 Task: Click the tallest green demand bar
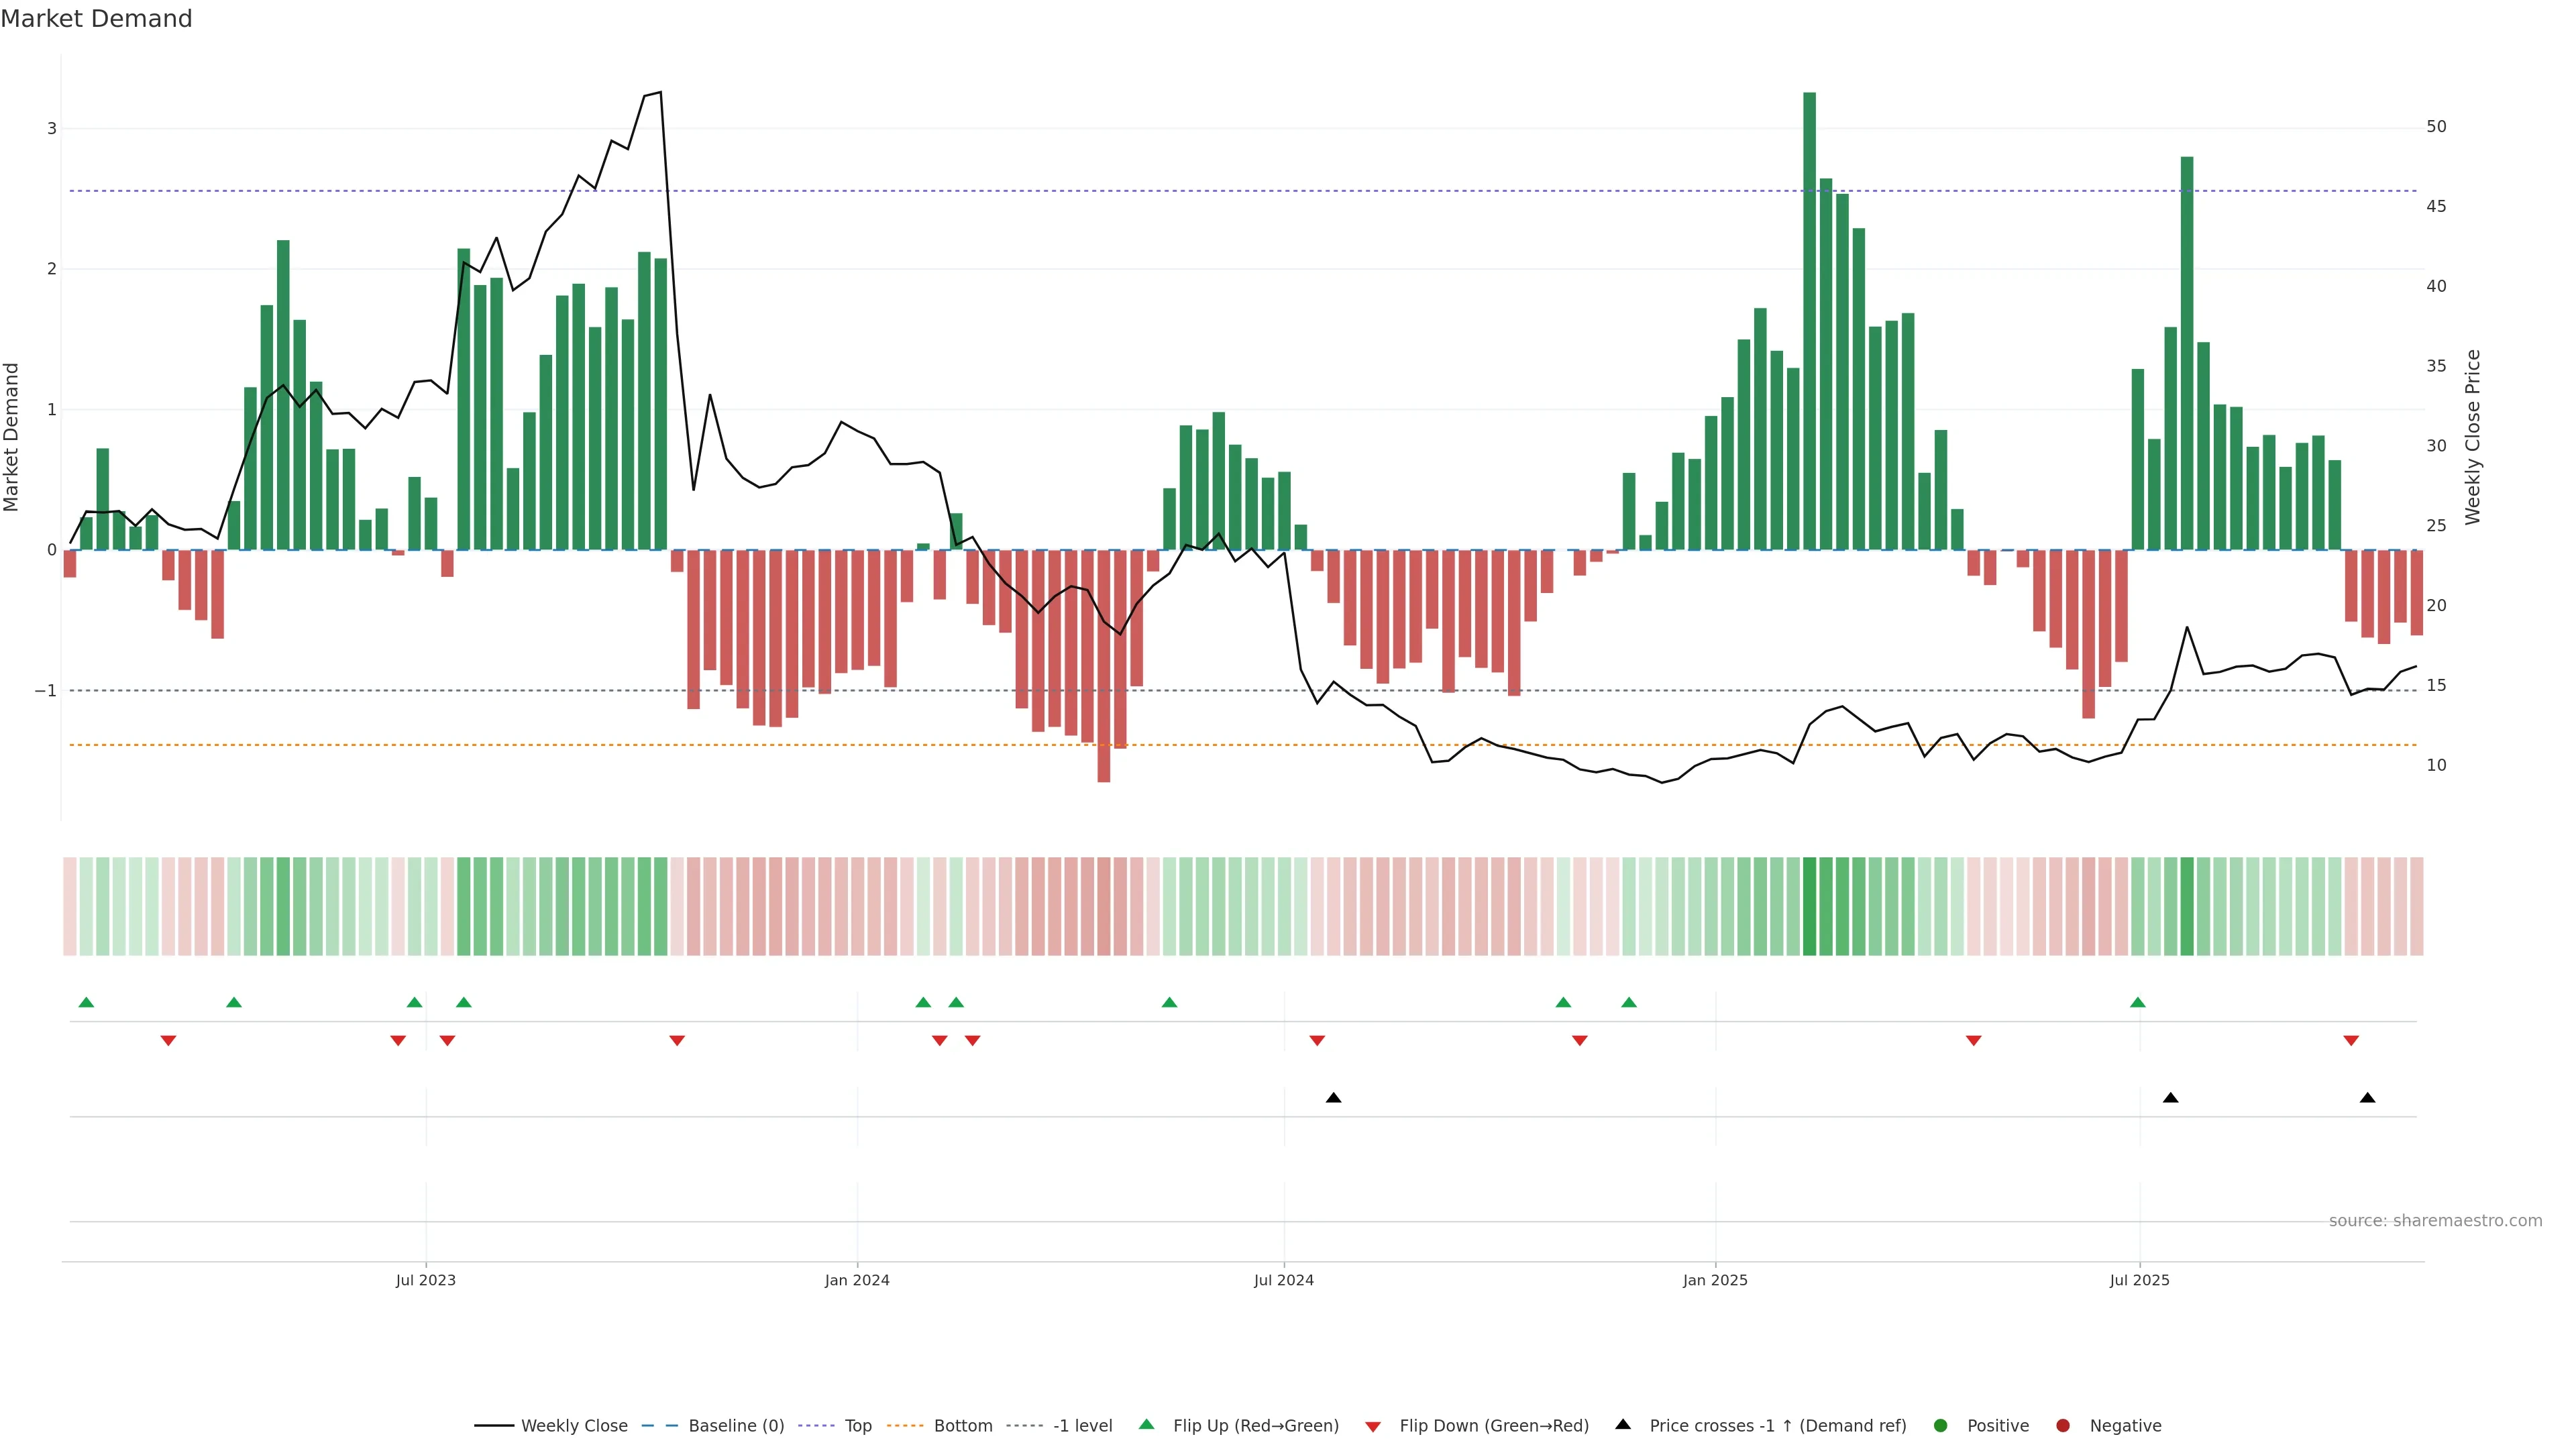pyautogui.click(x=1809, y=320)
